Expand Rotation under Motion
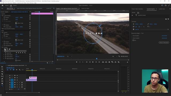The image size is (171, 96). (2, 42)
